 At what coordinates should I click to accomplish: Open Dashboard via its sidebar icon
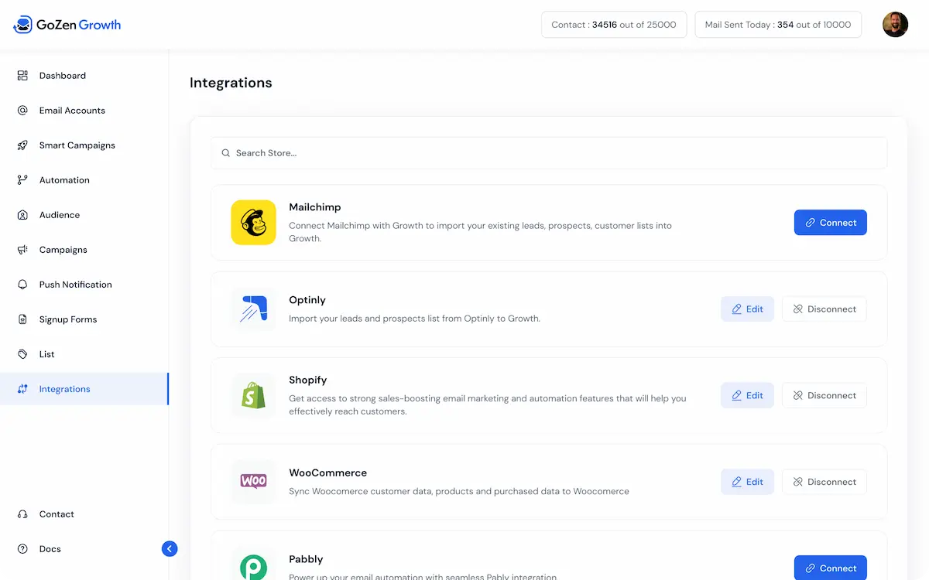pyautogui.click(x=22, y=75)
